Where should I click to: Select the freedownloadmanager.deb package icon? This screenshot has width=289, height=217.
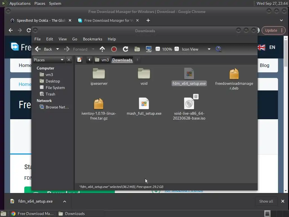click(x=234, y=74)
